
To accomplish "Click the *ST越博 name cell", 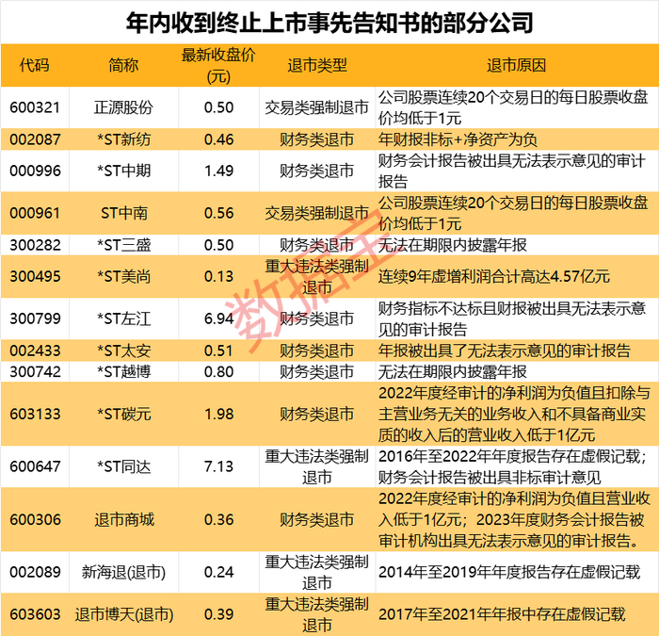I will point(123,371).
